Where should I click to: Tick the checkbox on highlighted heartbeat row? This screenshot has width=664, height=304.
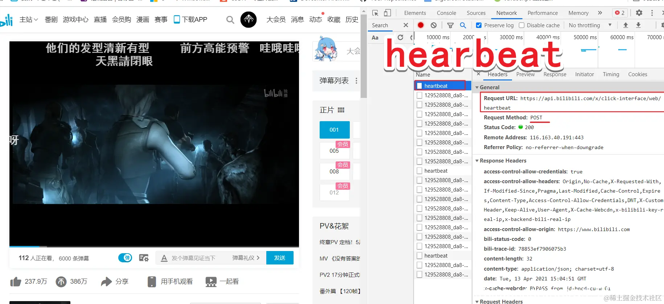419,86
